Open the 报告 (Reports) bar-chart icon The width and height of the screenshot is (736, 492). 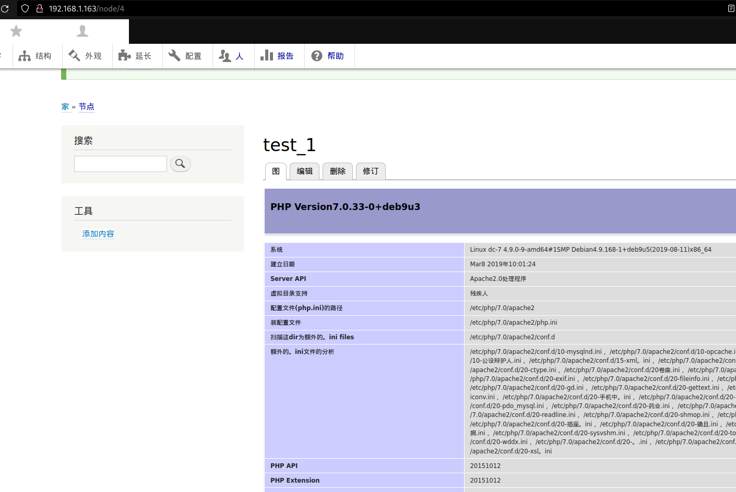pyautogui.click(x=268, y=56)
